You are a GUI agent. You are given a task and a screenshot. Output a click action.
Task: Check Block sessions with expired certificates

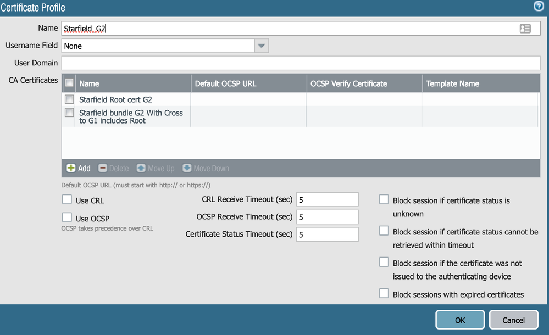(x=384, y=293)
